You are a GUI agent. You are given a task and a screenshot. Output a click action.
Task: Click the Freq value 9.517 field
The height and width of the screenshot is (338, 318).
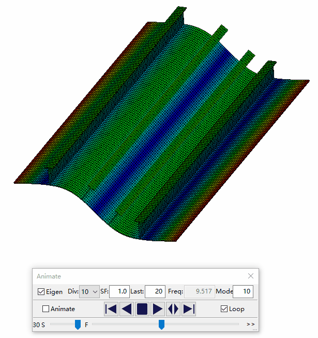200,291
